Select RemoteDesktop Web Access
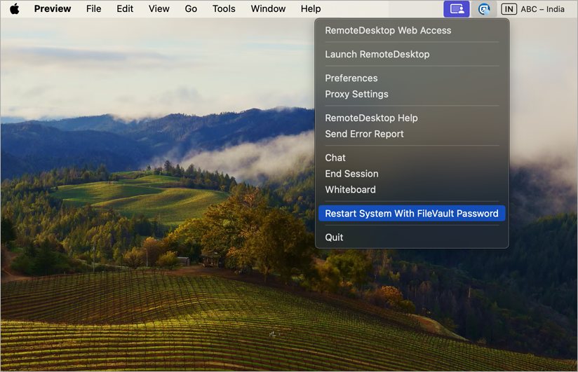This screenshot has height=372, width=578. (388, 31)
